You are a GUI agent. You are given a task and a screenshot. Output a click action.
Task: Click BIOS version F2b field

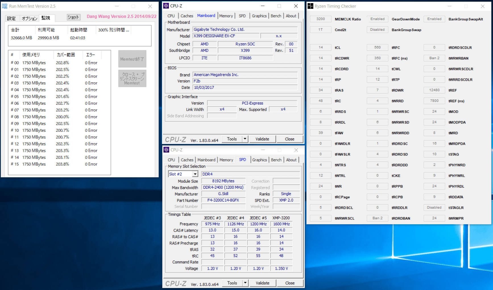245,81
